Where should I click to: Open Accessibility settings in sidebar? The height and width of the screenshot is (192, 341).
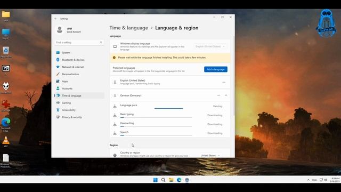point(79,110)
